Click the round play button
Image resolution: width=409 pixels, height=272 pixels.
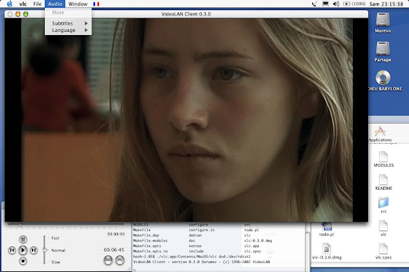click(x=23, y=250)
